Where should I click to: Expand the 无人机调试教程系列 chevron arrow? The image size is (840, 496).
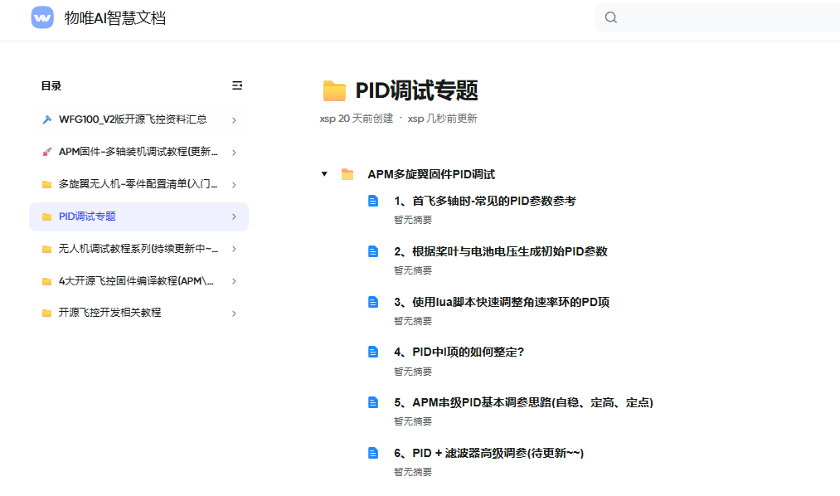pos(234,249)
